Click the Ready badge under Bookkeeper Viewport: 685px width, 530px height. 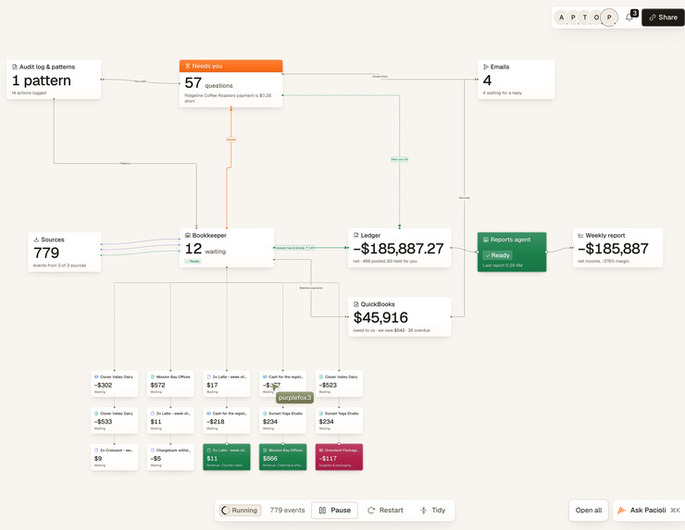[x=193, y=261]
